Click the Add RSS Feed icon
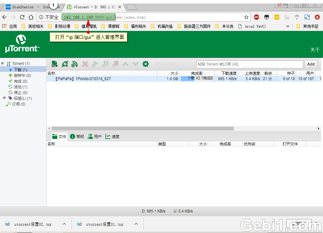The image size is (323, 233). 75,64
